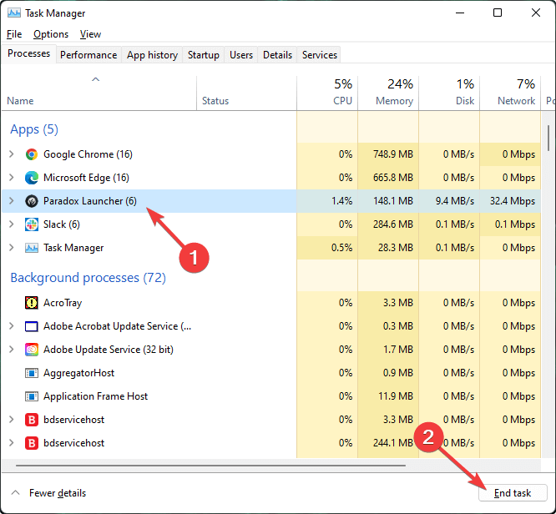This screenshot has height=514, width=556.
Task: Expand the bdservicehost 244.1 MB row
Action: 12,443
